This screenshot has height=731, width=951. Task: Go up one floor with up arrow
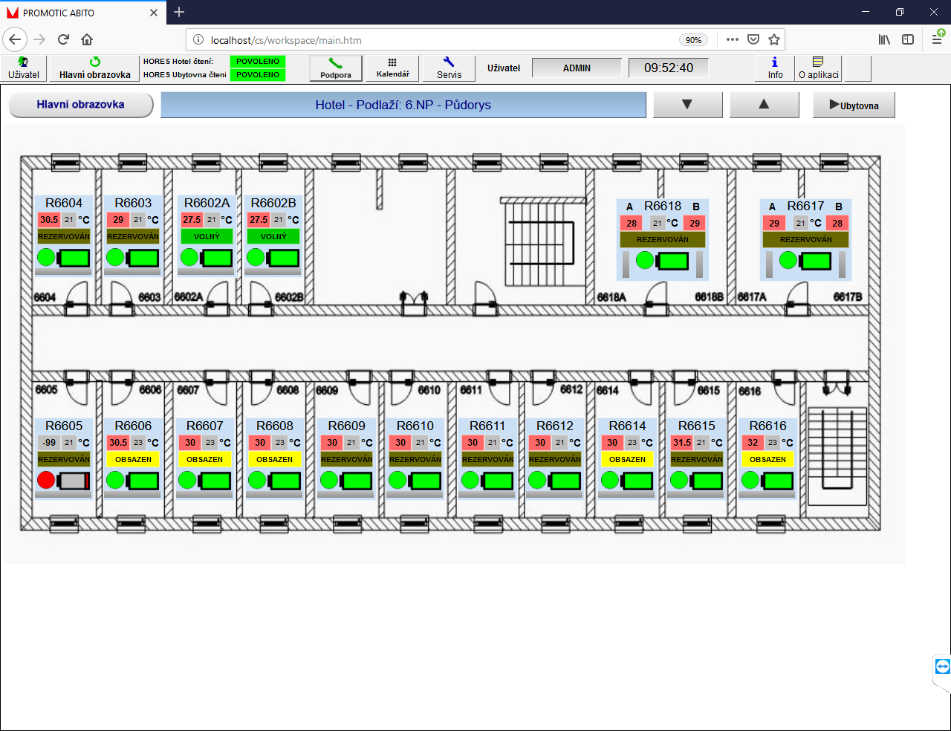tap(764, 105)
